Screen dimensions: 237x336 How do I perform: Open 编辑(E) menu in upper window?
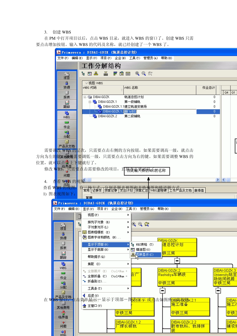click(77, 58)
